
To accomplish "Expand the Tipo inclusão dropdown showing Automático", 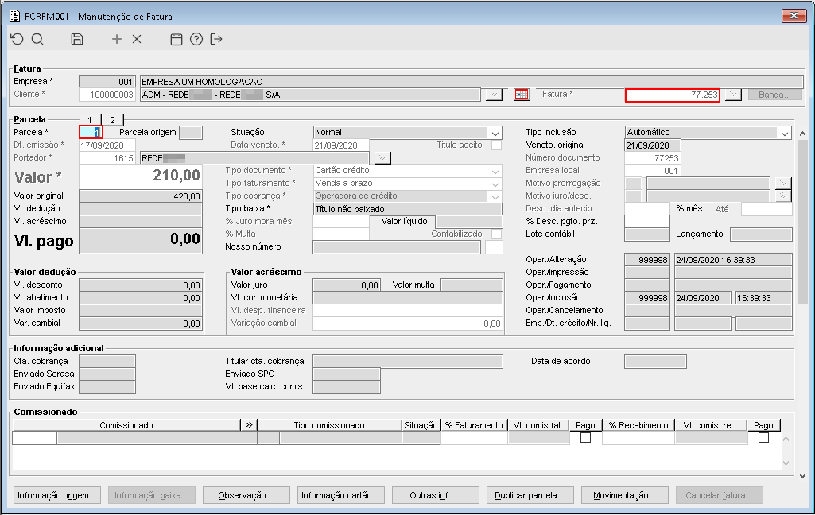I will (x=785, y=133).
